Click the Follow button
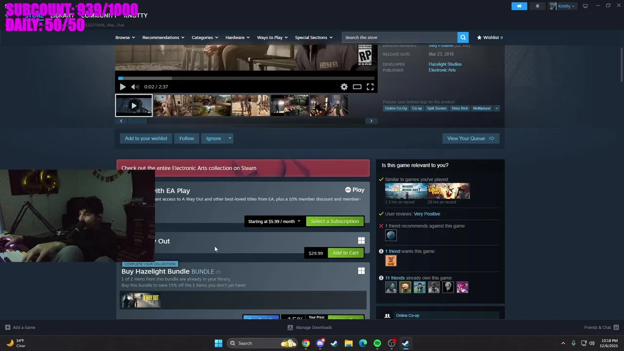Viewport: 624px width, 351px height. [187, 138]
